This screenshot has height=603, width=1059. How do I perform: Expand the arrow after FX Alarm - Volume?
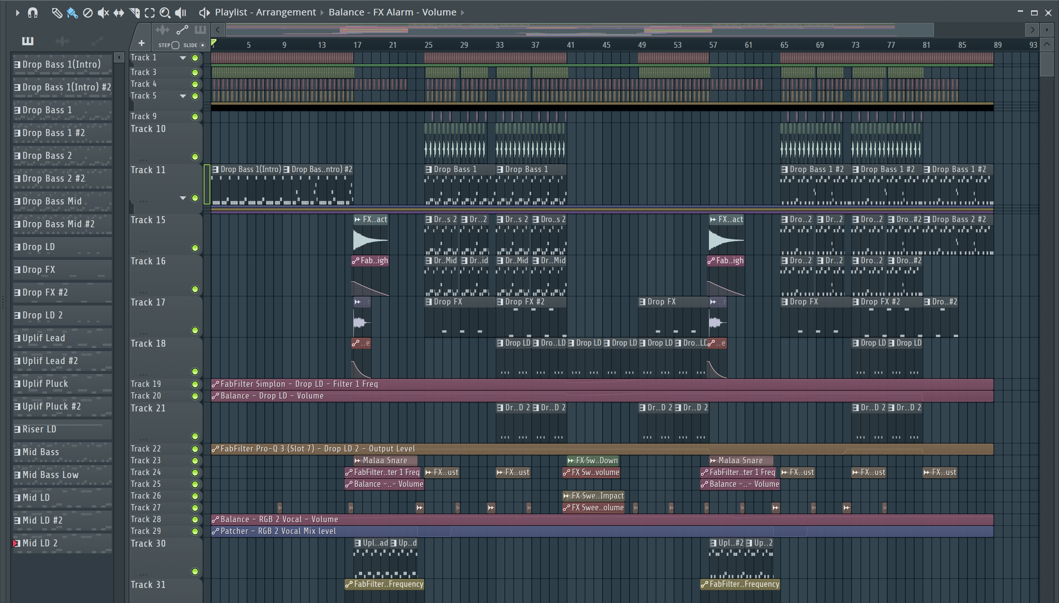tap(462, 13)
